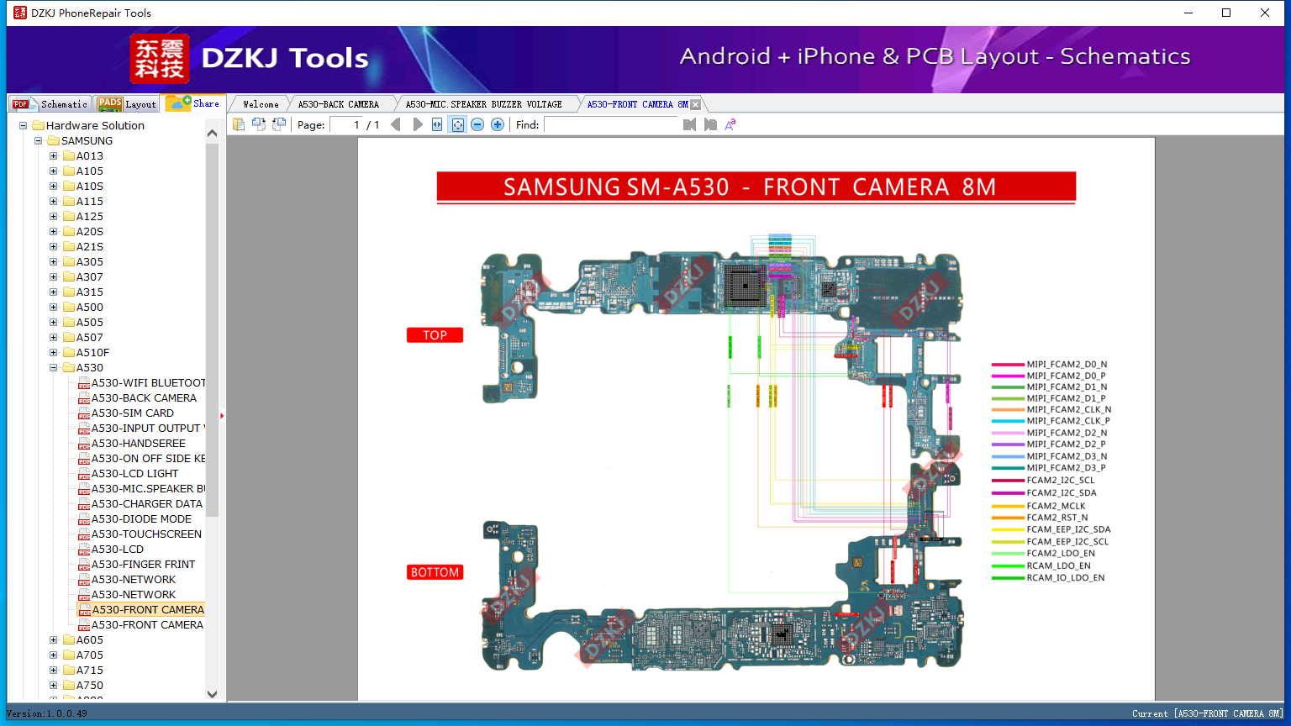The width and height of the screenshot is (1291, 726).
Task: Click the tree scrollbar up arrow
Action: tap(212, 133)
